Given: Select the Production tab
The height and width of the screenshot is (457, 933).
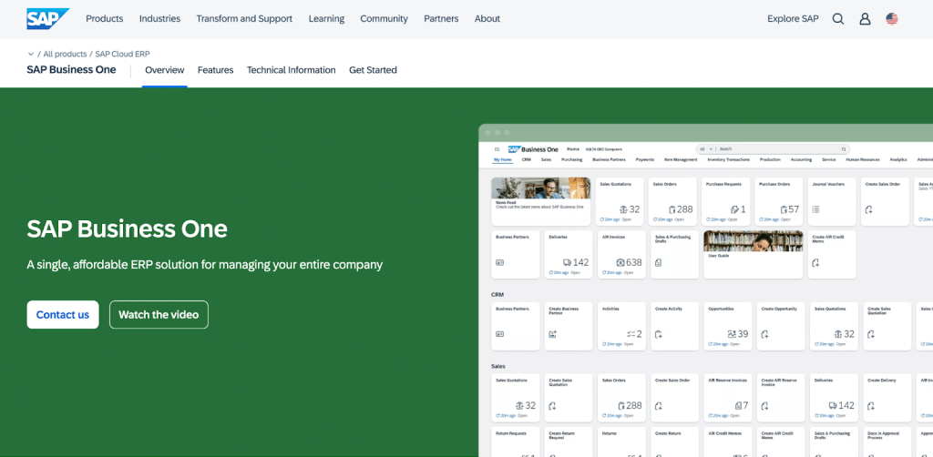Looking at the screenshot, I should [x=770, y=160].
